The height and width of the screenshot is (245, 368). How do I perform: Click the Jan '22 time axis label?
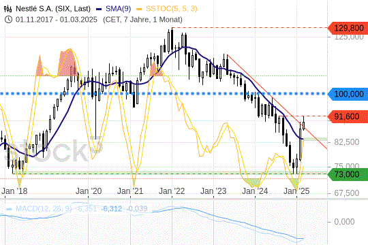click(172, 191)
